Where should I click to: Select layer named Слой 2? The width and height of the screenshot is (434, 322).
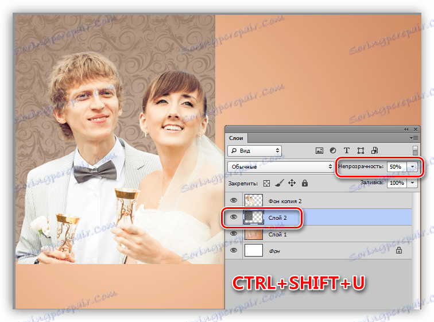pos(277,218)
